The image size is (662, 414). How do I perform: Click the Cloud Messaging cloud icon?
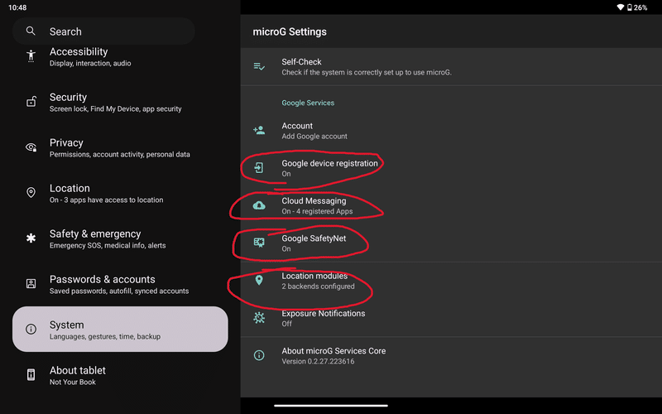click(259, 205)
